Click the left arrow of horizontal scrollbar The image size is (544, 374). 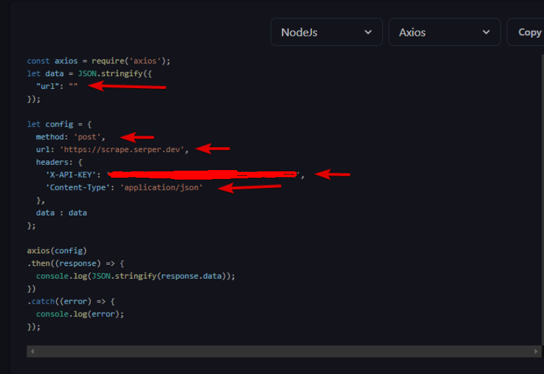pyautogui.click(x=33, y=352)
